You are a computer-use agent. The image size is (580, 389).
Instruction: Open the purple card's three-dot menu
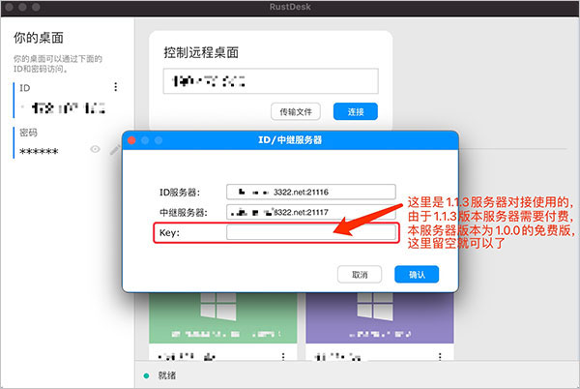(x=440, y=356)
